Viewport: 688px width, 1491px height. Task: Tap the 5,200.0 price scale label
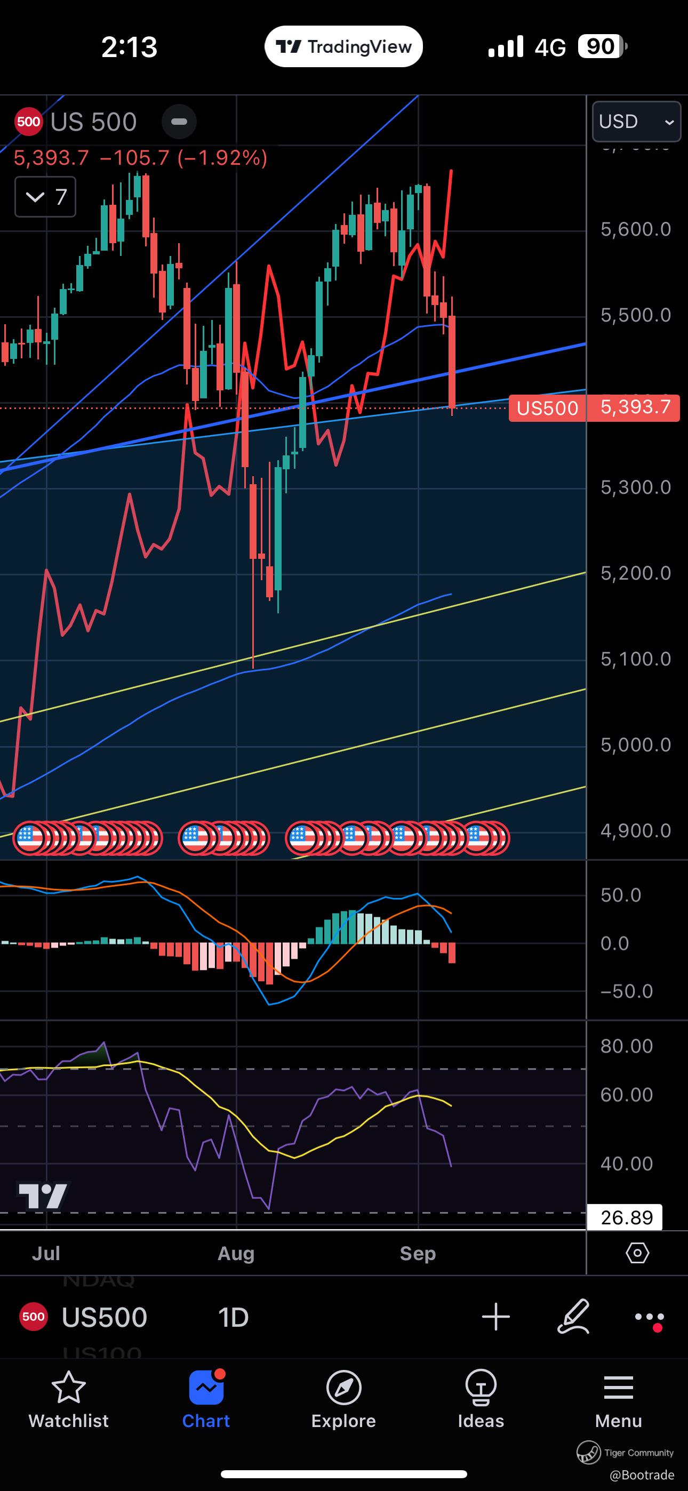[x=636, y=574]
